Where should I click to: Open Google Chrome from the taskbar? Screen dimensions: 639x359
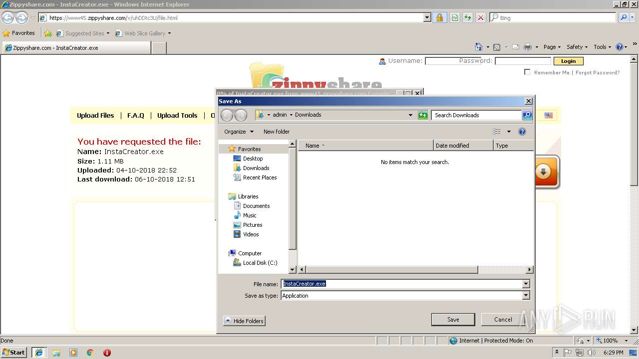pos(90,353)
